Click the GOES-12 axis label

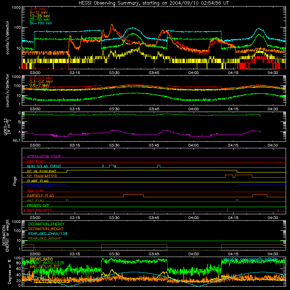[7, 127]
